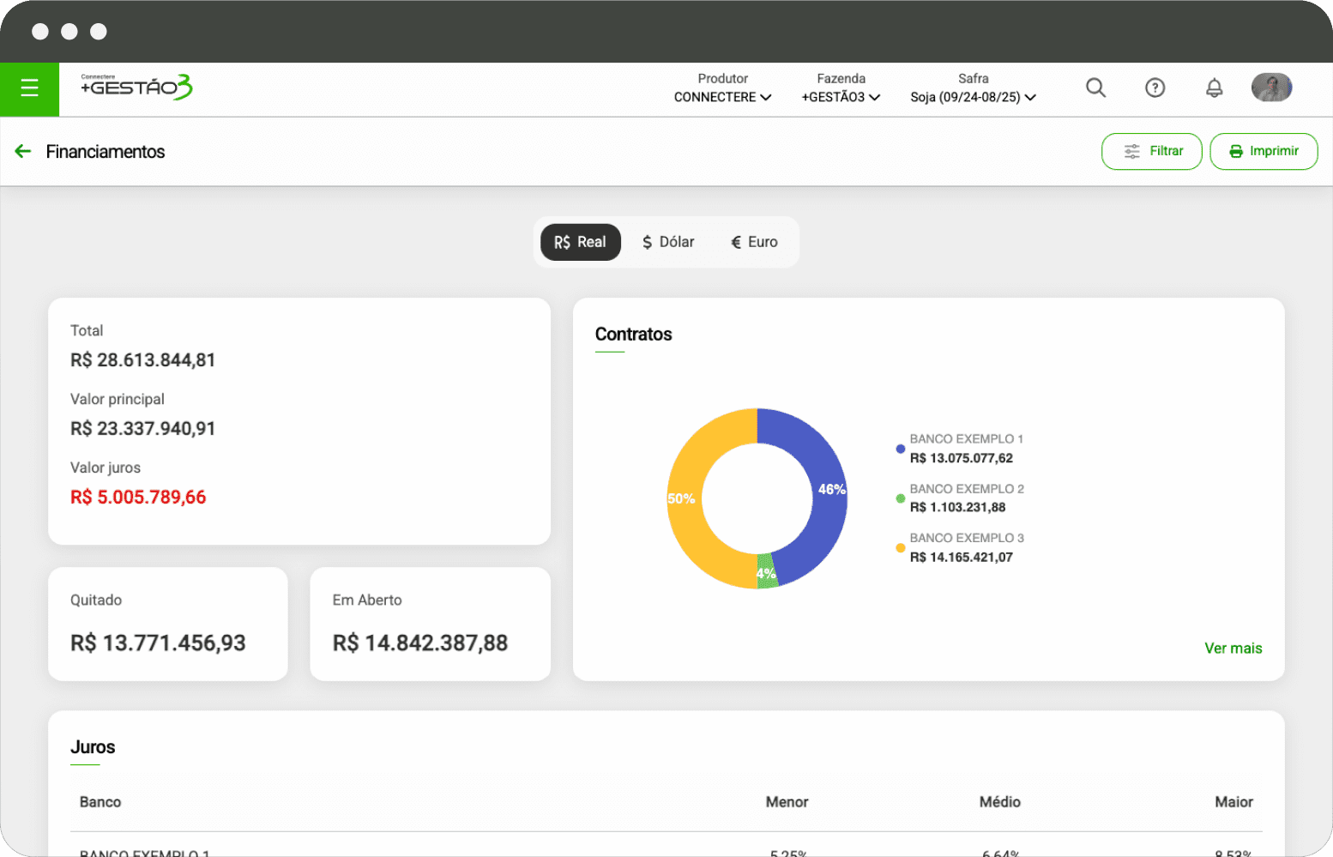This screenshot has height=857, width=1333.
Task: Switch currency to Euro
Action: [x=754, y=243]
